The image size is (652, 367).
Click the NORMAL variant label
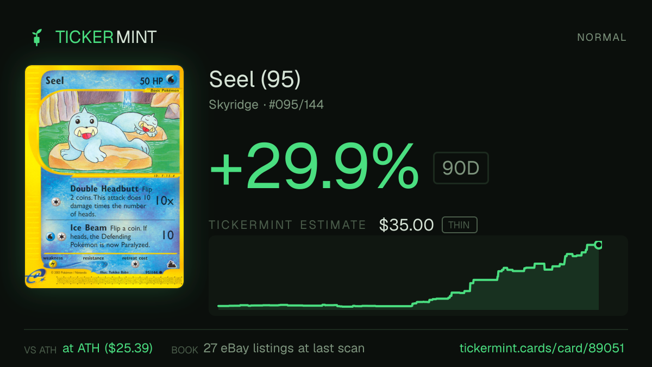pos(601,38)
